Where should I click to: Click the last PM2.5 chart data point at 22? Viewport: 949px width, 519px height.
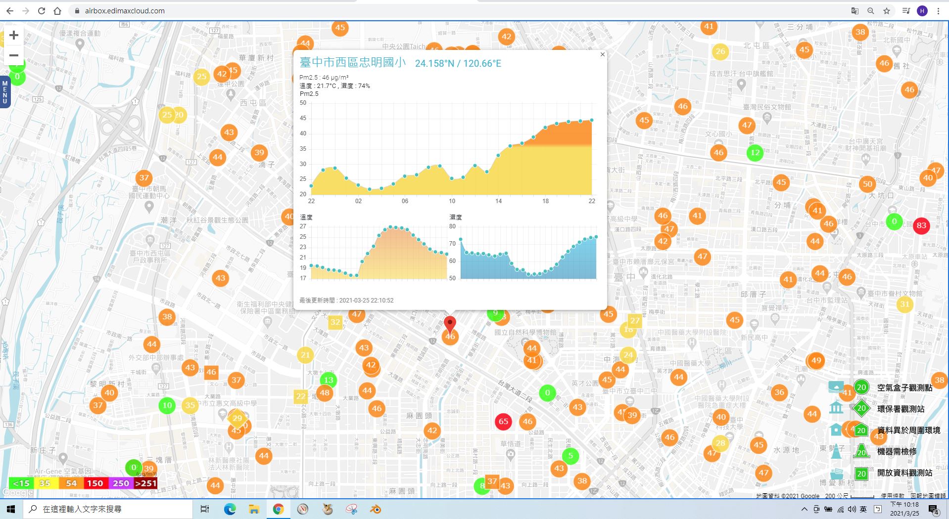click(x=592, y=120)
